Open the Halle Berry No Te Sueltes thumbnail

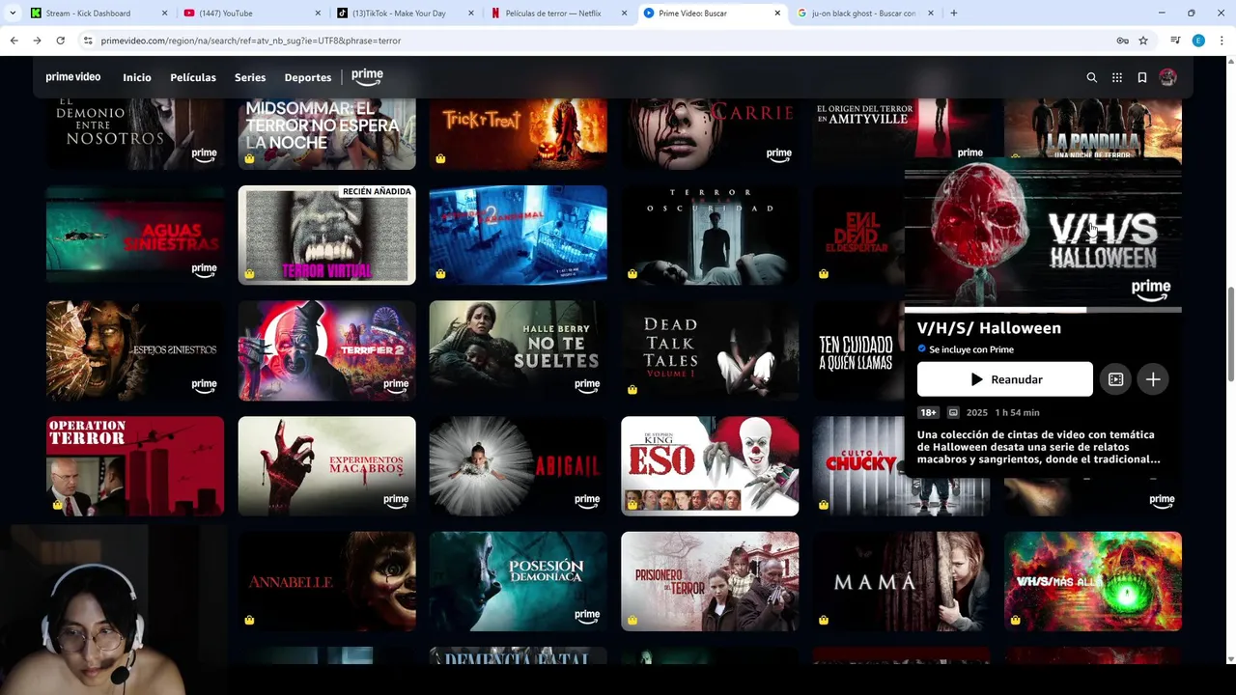[x=518, y=350]
